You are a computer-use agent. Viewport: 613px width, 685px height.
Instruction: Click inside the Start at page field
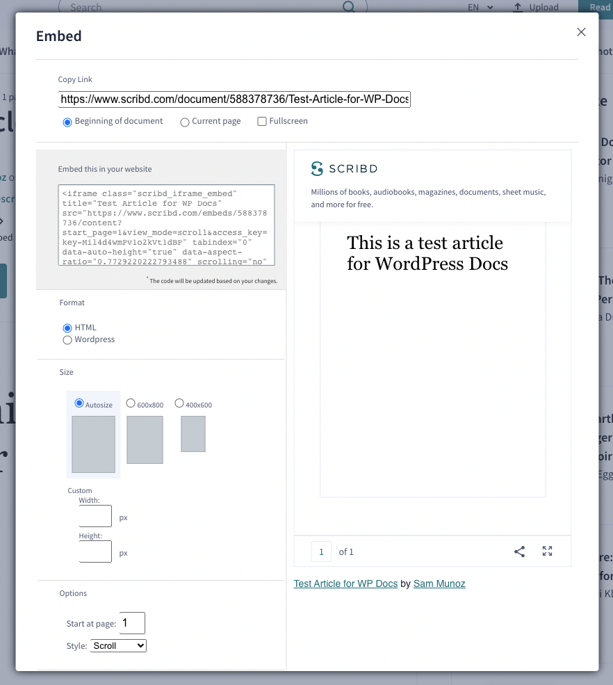coord(132,622)
